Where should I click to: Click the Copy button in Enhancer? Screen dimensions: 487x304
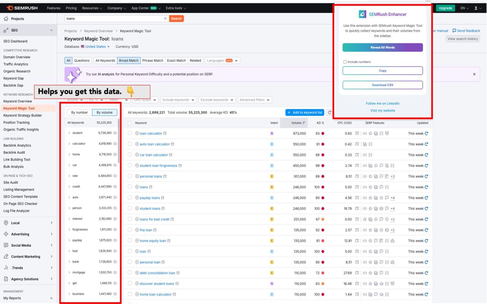pyautogui.click(x=382, y=71)
